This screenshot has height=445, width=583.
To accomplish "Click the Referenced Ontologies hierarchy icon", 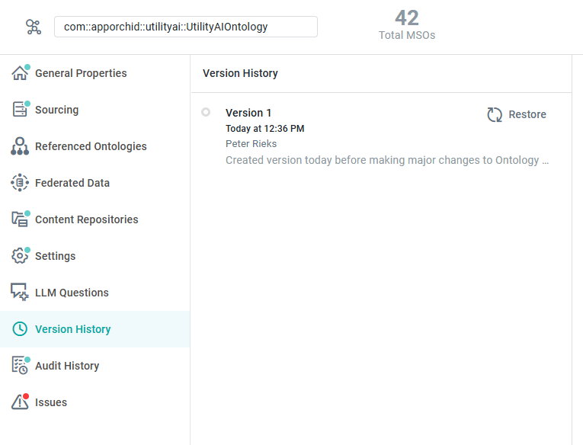I will tap(20, 146).
